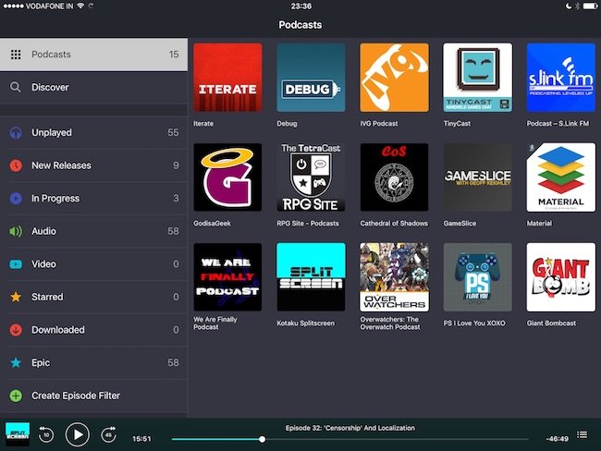The height and width of the screenshot is (451, 601).
Task: Tap the status bar clock 23:36
Action: click(300, 6)
